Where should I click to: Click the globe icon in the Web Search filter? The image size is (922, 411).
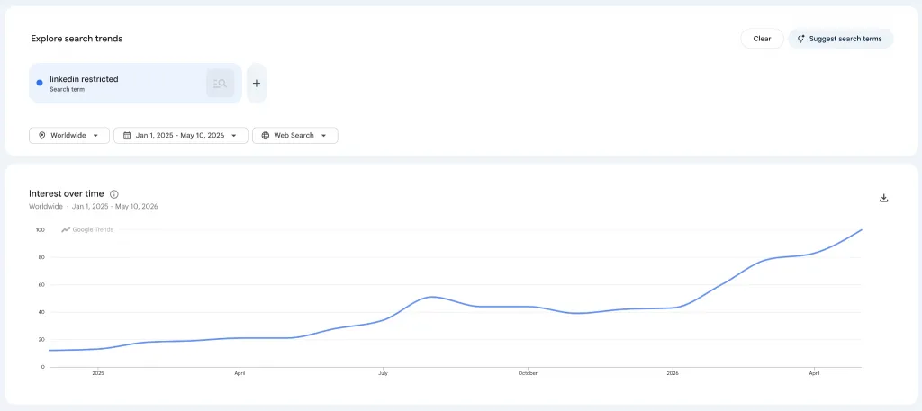coord(266,136)
